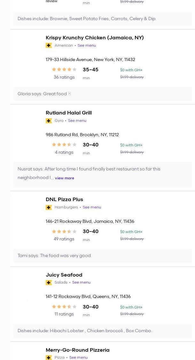The height and width of the screenshot is (360, 195).
Task: Click star rating for Rutland Halal Grill
Action: click(64, 145)
